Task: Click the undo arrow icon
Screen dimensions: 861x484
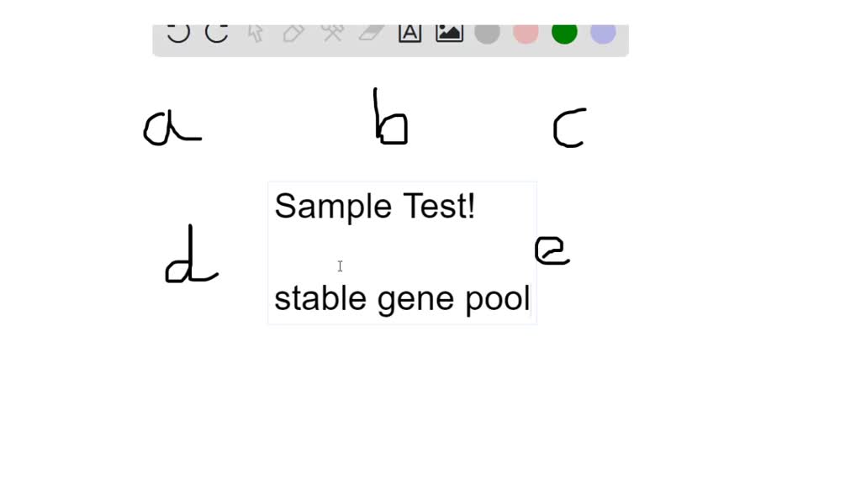Action: point(178,33)
